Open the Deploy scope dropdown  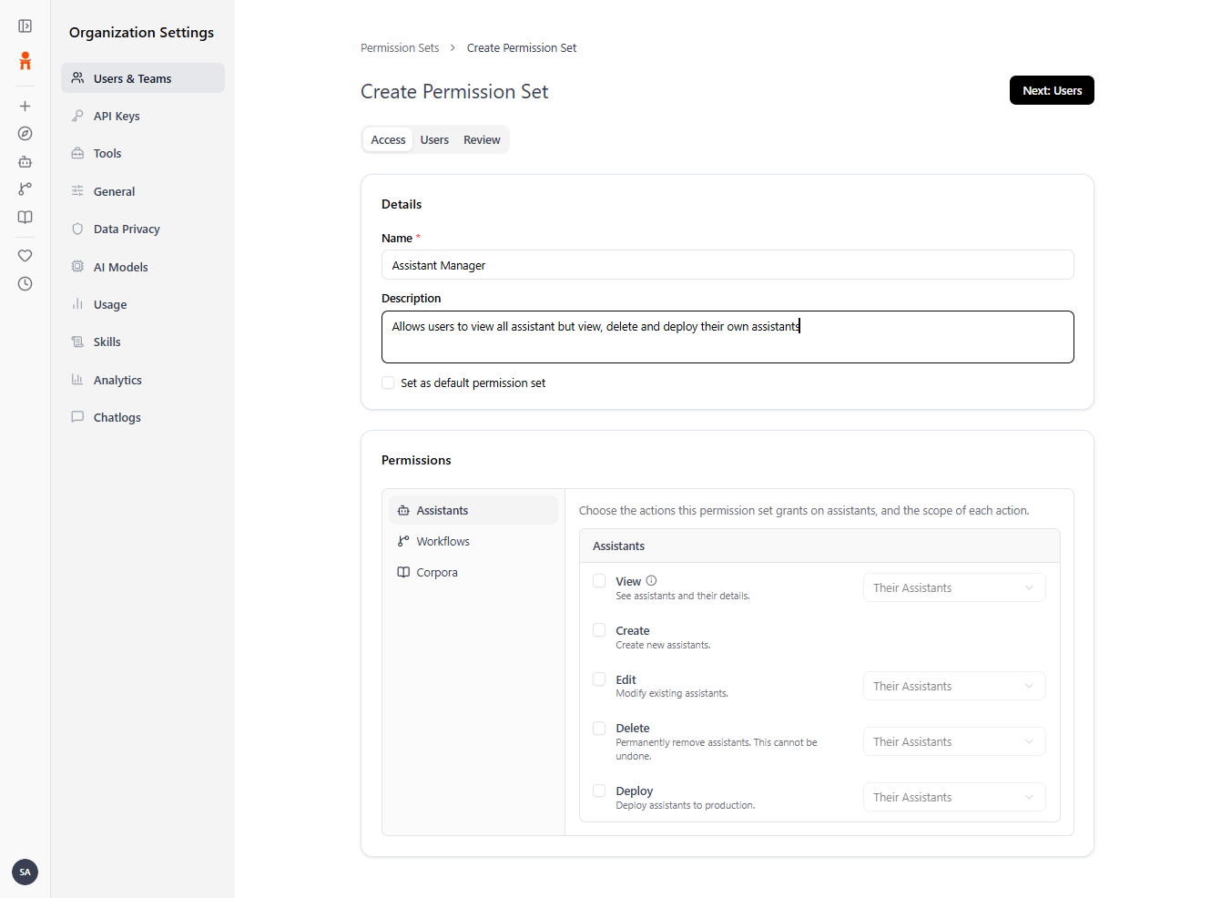[x=954, y=797]
